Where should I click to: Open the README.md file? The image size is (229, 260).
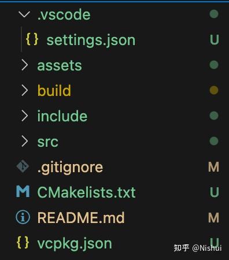(x=81, y=218)
